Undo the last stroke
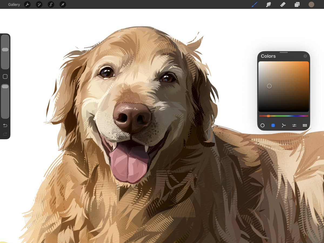 pos(5,125)
